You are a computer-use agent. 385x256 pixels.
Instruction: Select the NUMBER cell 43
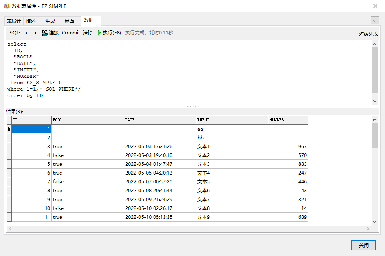pyautogui.click(x=288, y=191)
